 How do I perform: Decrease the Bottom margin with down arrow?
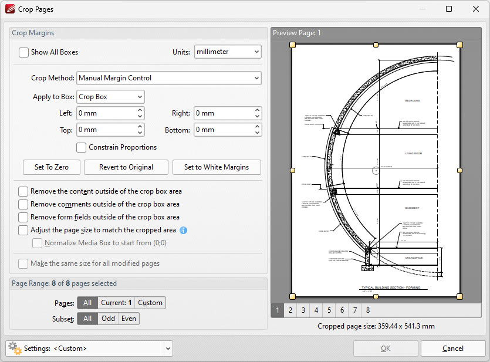(x=257, y=133)
